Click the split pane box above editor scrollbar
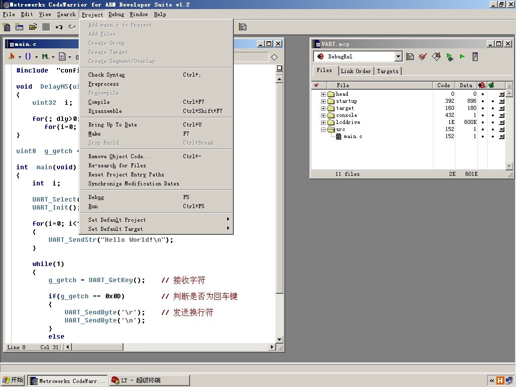The height and width of the screenshot is (387, 516). (x=279, y=68)
